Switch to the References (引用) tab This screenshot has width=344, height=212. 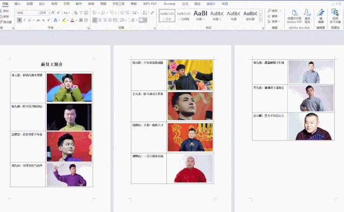click(66, 4)
